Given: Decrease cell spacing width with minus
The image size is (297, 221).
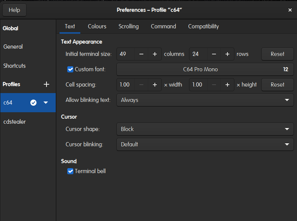Looking at the screenshot, I should 141,85.
